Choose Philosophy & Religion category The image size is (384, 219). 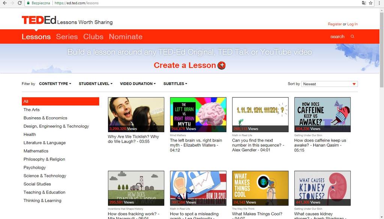[x=44, y=159]
